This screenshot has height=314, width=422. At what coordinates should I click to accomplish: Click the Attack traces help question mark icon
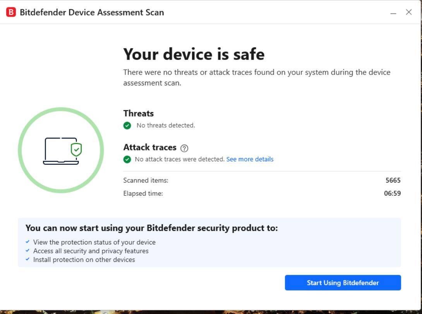(184, 148)
